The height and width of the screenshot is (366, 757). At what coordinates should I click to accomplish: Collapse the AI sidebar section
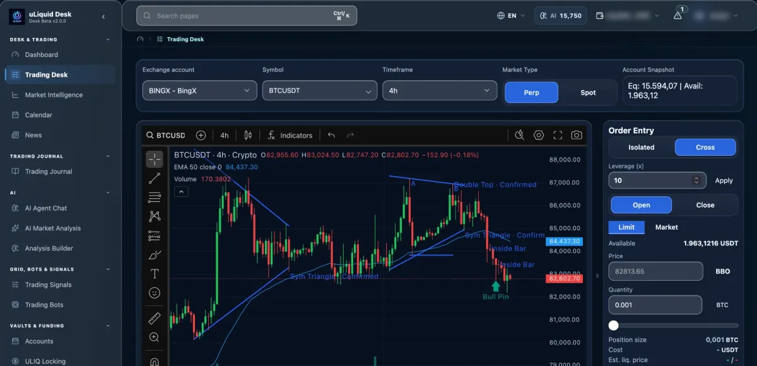pos(108,192)
